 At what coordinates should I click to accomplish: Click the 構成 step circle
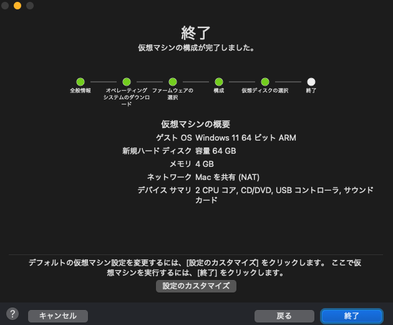coord(219,82)
